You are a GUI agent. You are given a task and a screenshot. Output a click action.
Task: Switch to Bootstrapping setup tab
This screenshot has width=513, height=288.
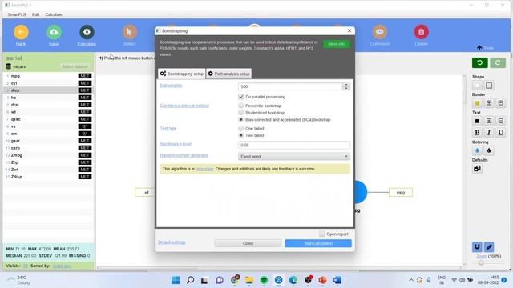click(x=182, y=74)
